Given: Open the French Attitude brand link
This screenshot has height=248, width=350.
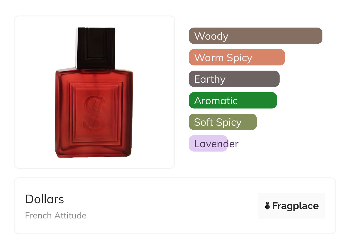Looking at the screenshot, I should point(56,216).
